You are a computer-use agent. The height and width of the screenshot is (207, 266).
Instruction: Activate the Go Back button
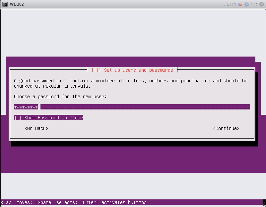(36, 128)
